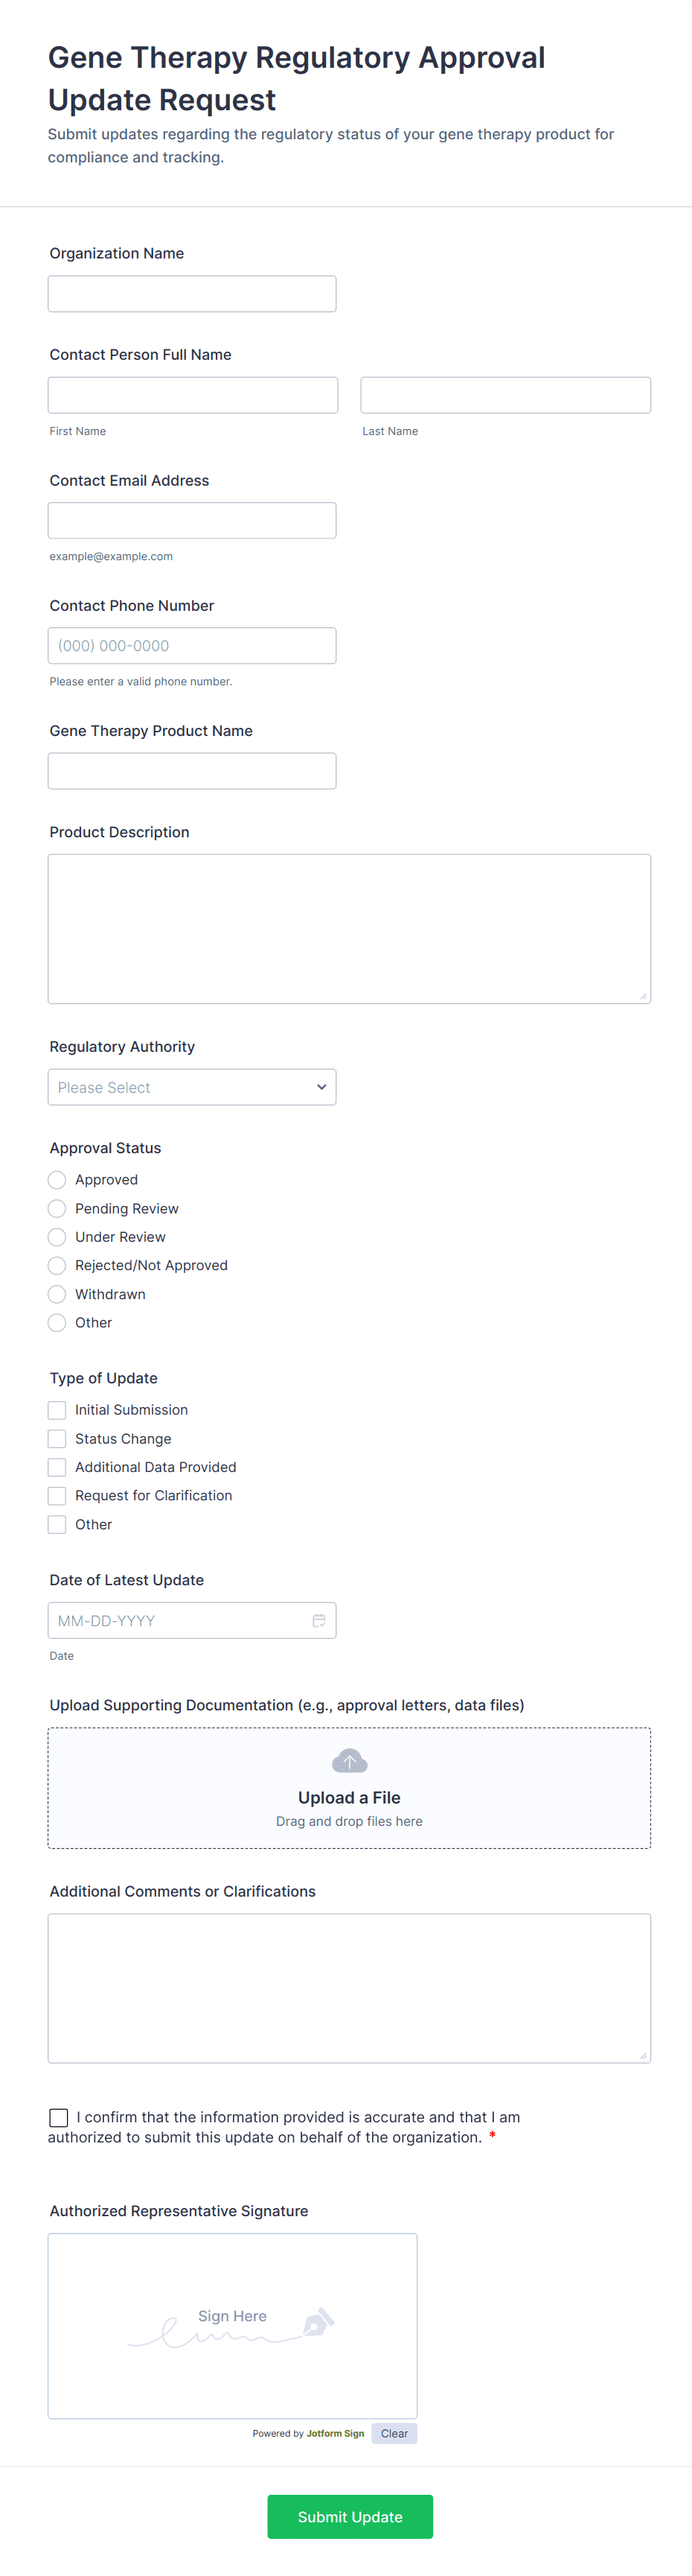Click the pen icon in signature box
The height and width of the screenshot is (2576, 692).
(318, 2322)
